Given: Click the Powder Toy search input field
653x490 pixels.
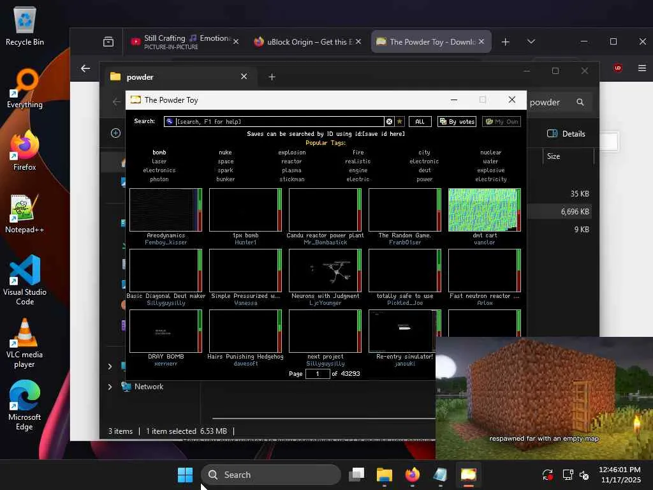Looking at the screenshot, I should point(274,122).
